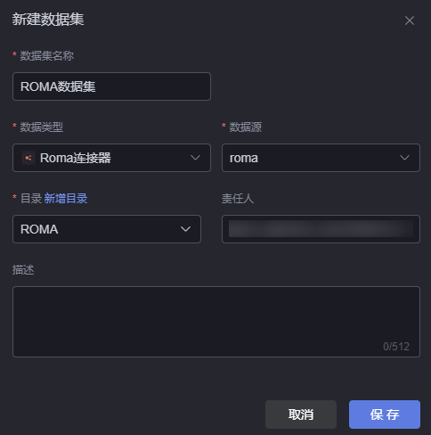Cancel the dialog with 取消 button
Viewport: 431px width, 435px height.
(x=301, y=414)
